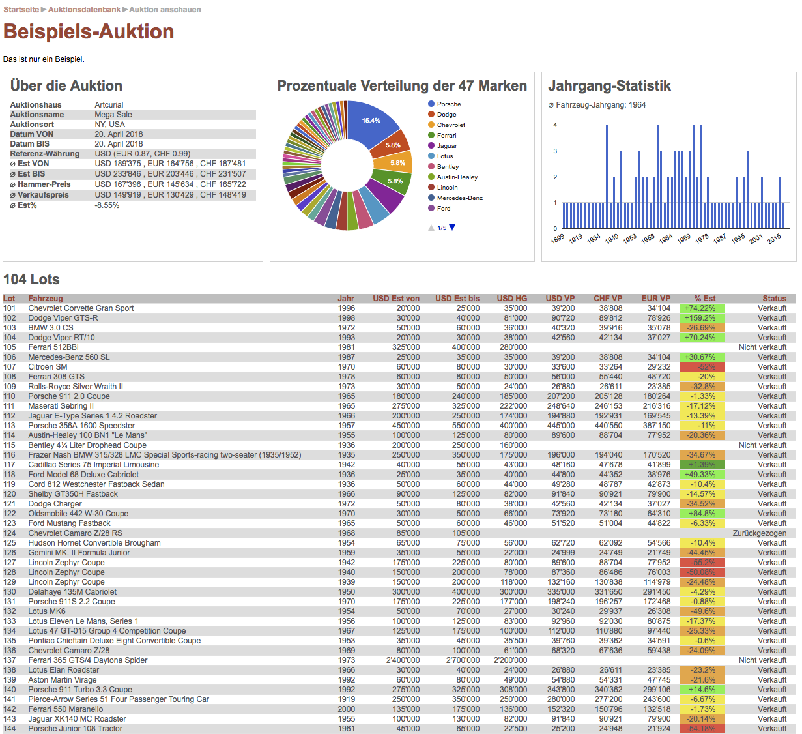Image resolution: width=802 pixels, height=734 pixels.
Task: Click the Ferrari legend color dot
Action: pos(431,136)
